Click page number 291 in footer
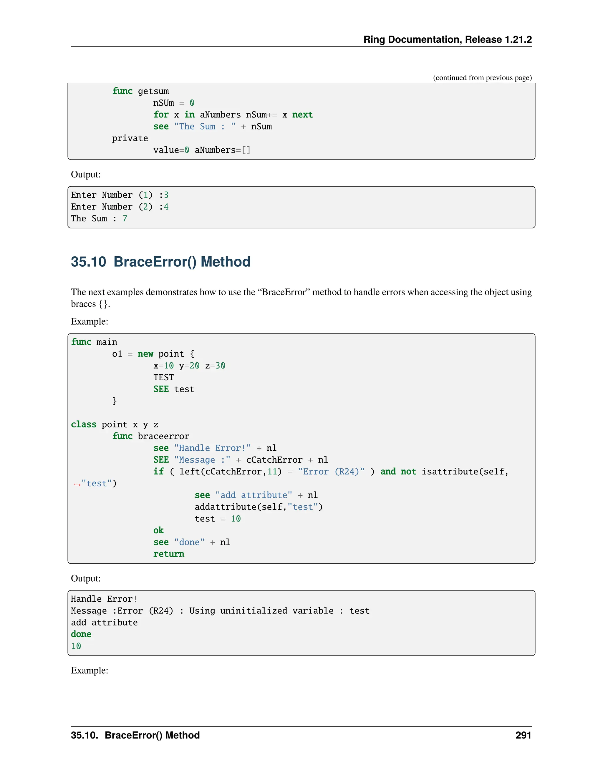 [523, 735]
